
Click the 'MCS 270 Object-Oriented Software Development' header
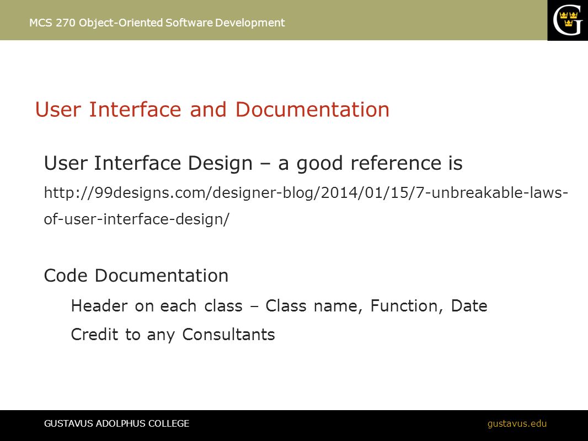pyautogui.click(x=157, y=23)
